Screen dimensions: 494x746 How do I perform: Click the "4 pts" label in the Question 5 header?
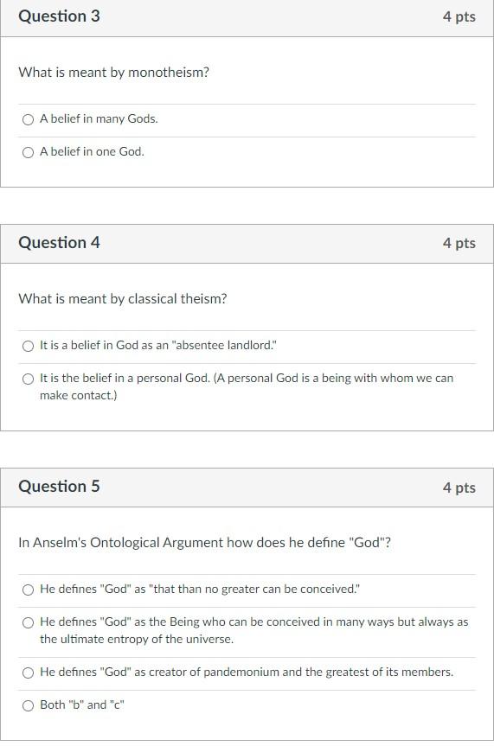pyautogui.click(x=459, y=488)
